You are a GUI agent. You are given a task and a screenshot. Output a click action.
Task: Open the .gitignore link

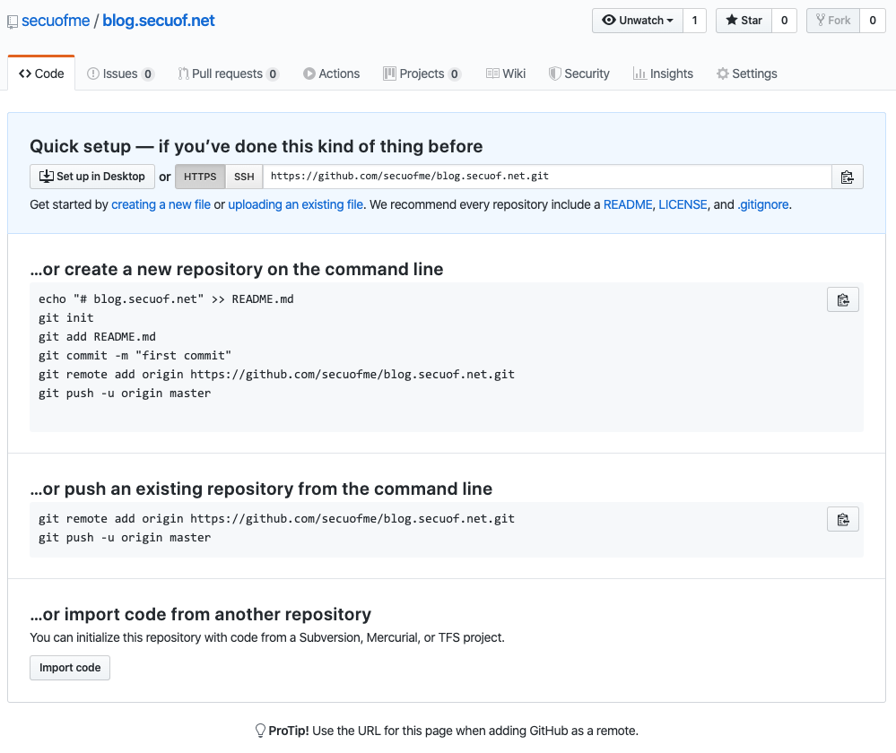pos(763,204)
